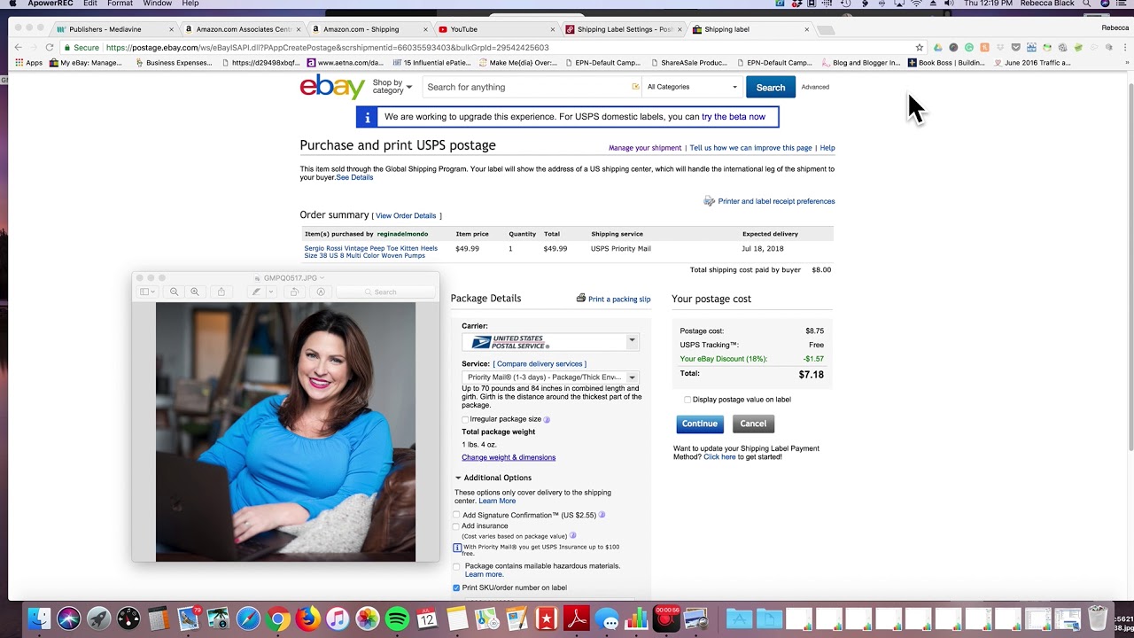Click the Print a packing slip link
Image resolution: width=1134 pixels, height=638 pixels.
619,300
